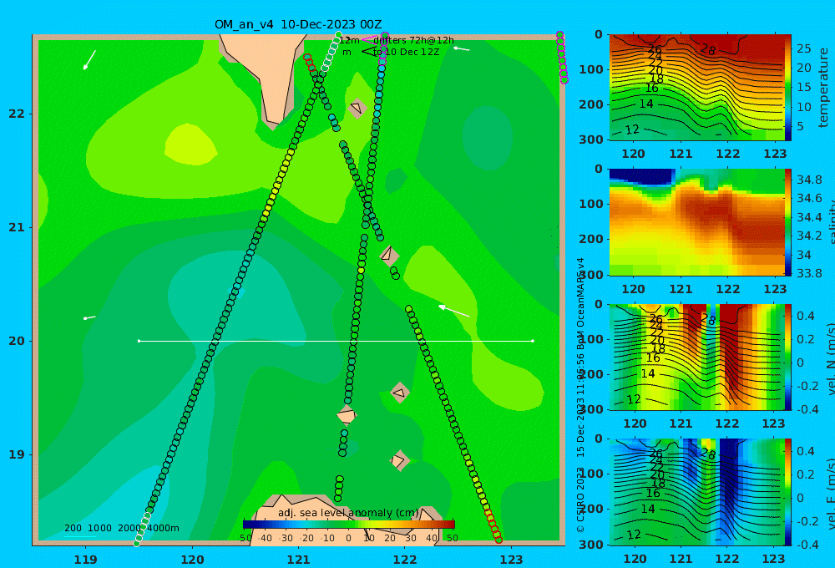Click the 'to 10 Dec 12Z' legend text
This screenshot has height=568, width=835.
406,53
